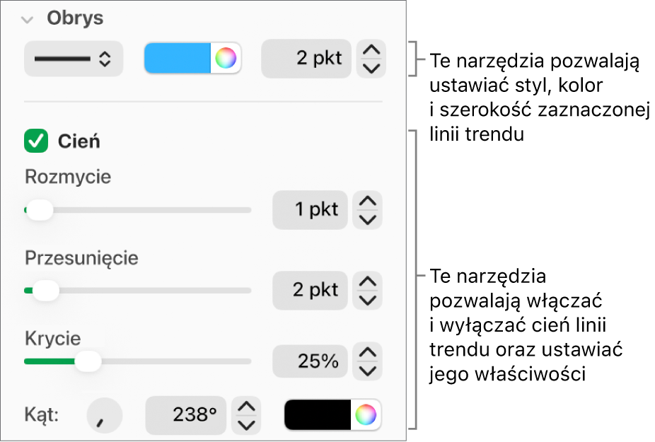Image resolution: width=655 pixels, height=442 pixels.
Task: Click the blue stroke color swatch
Action: coord(177,58)
